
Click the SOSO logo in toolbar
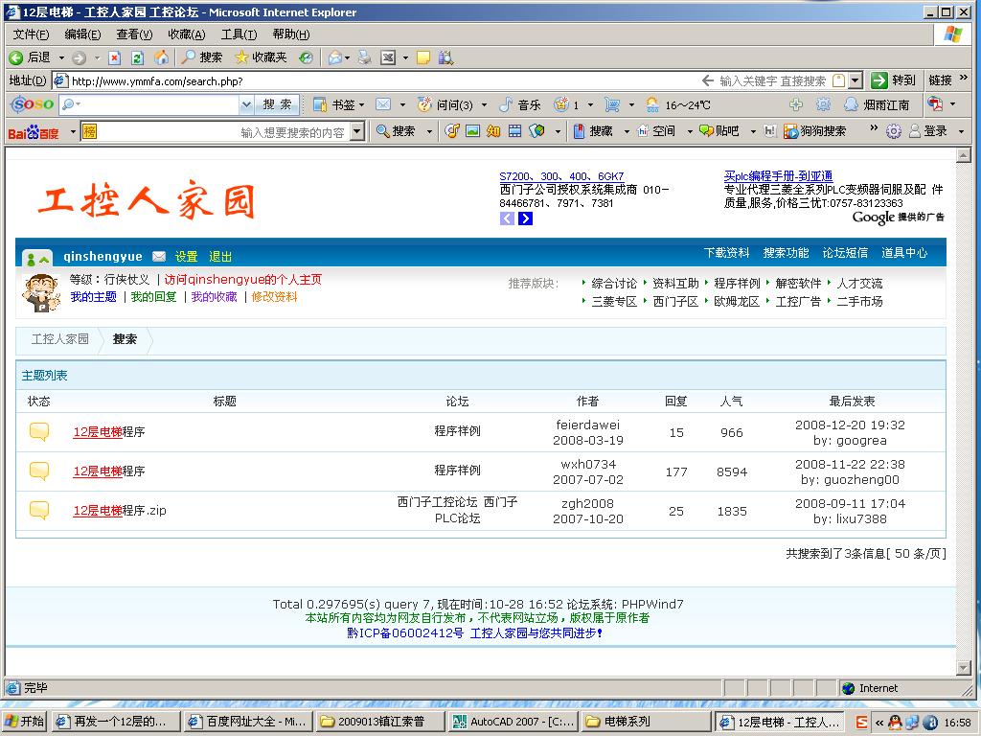(x=32, y=104)
